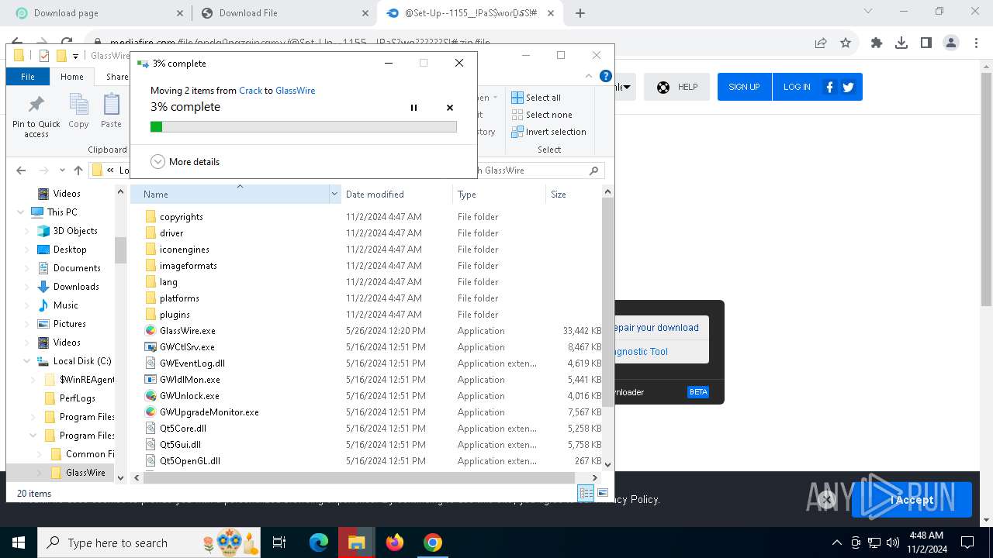Click the move progress bar
This screenshot has height=558, width=993.
303,126
